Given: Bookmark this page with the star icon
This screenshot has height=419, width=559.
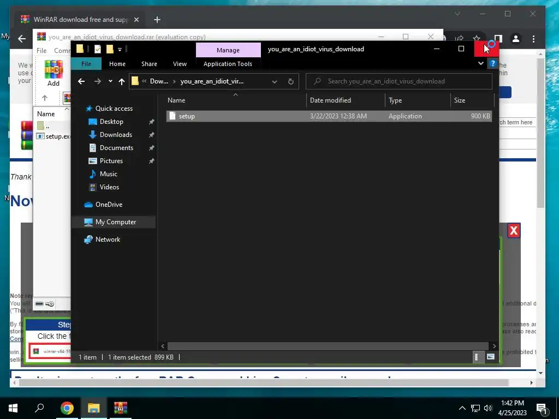Looking at the screenshot, I should tap(476, 39).
